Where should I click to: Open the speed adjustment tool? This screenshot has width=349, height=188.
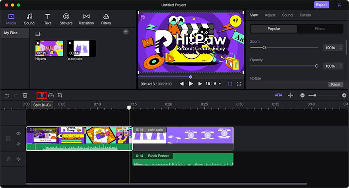pyautogui.click(x=51, y=96)
